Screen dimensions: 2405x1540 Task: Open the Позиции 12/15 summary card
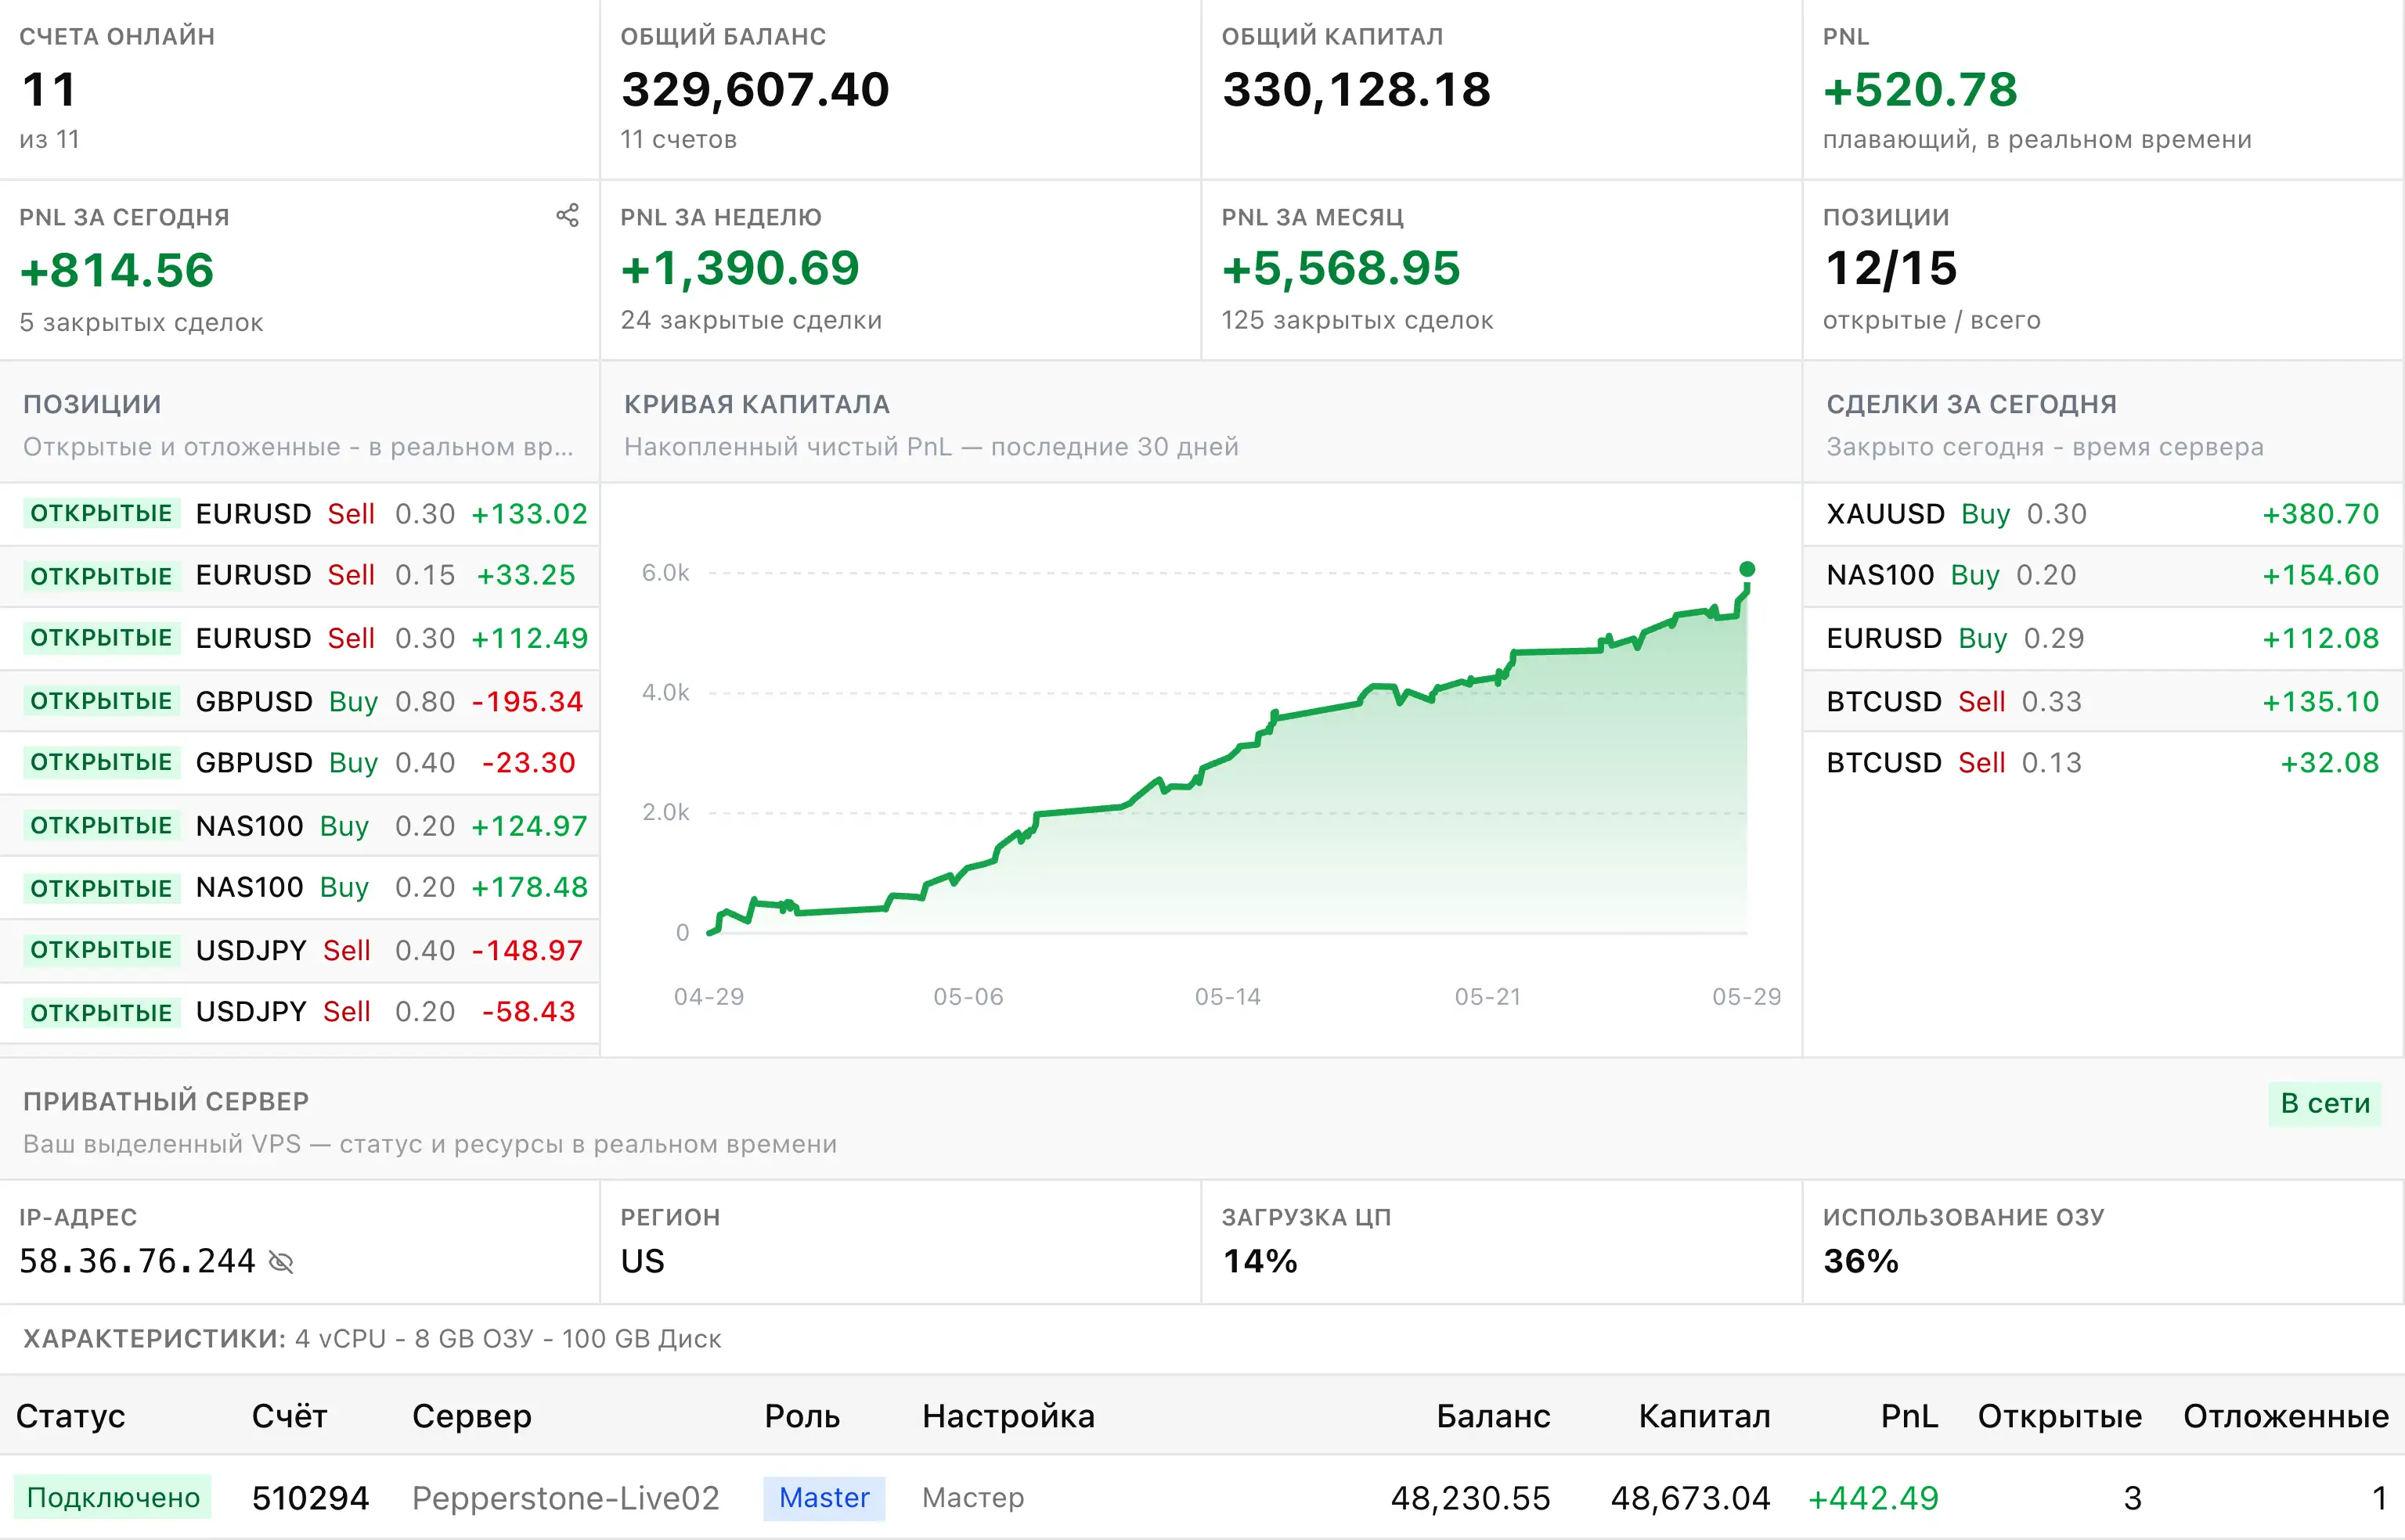click(x=2103, y=270)
